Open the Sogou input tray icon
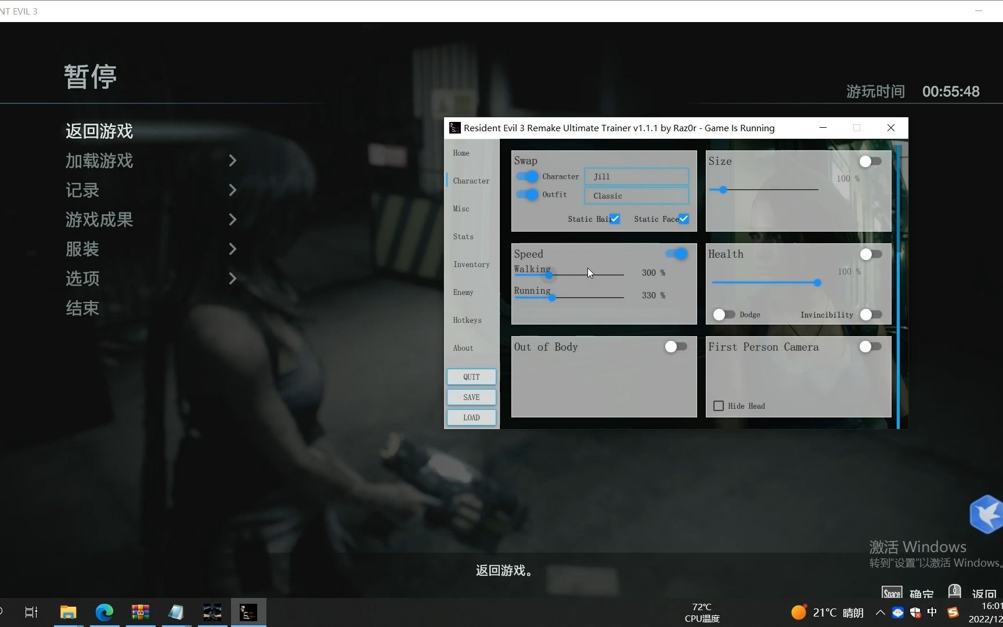Image resolution: width=1003 pixels, height=627 pixels. click(x=953, y=612)
